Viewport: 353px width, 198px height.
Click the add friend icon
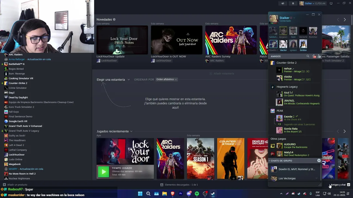(319, 56)
